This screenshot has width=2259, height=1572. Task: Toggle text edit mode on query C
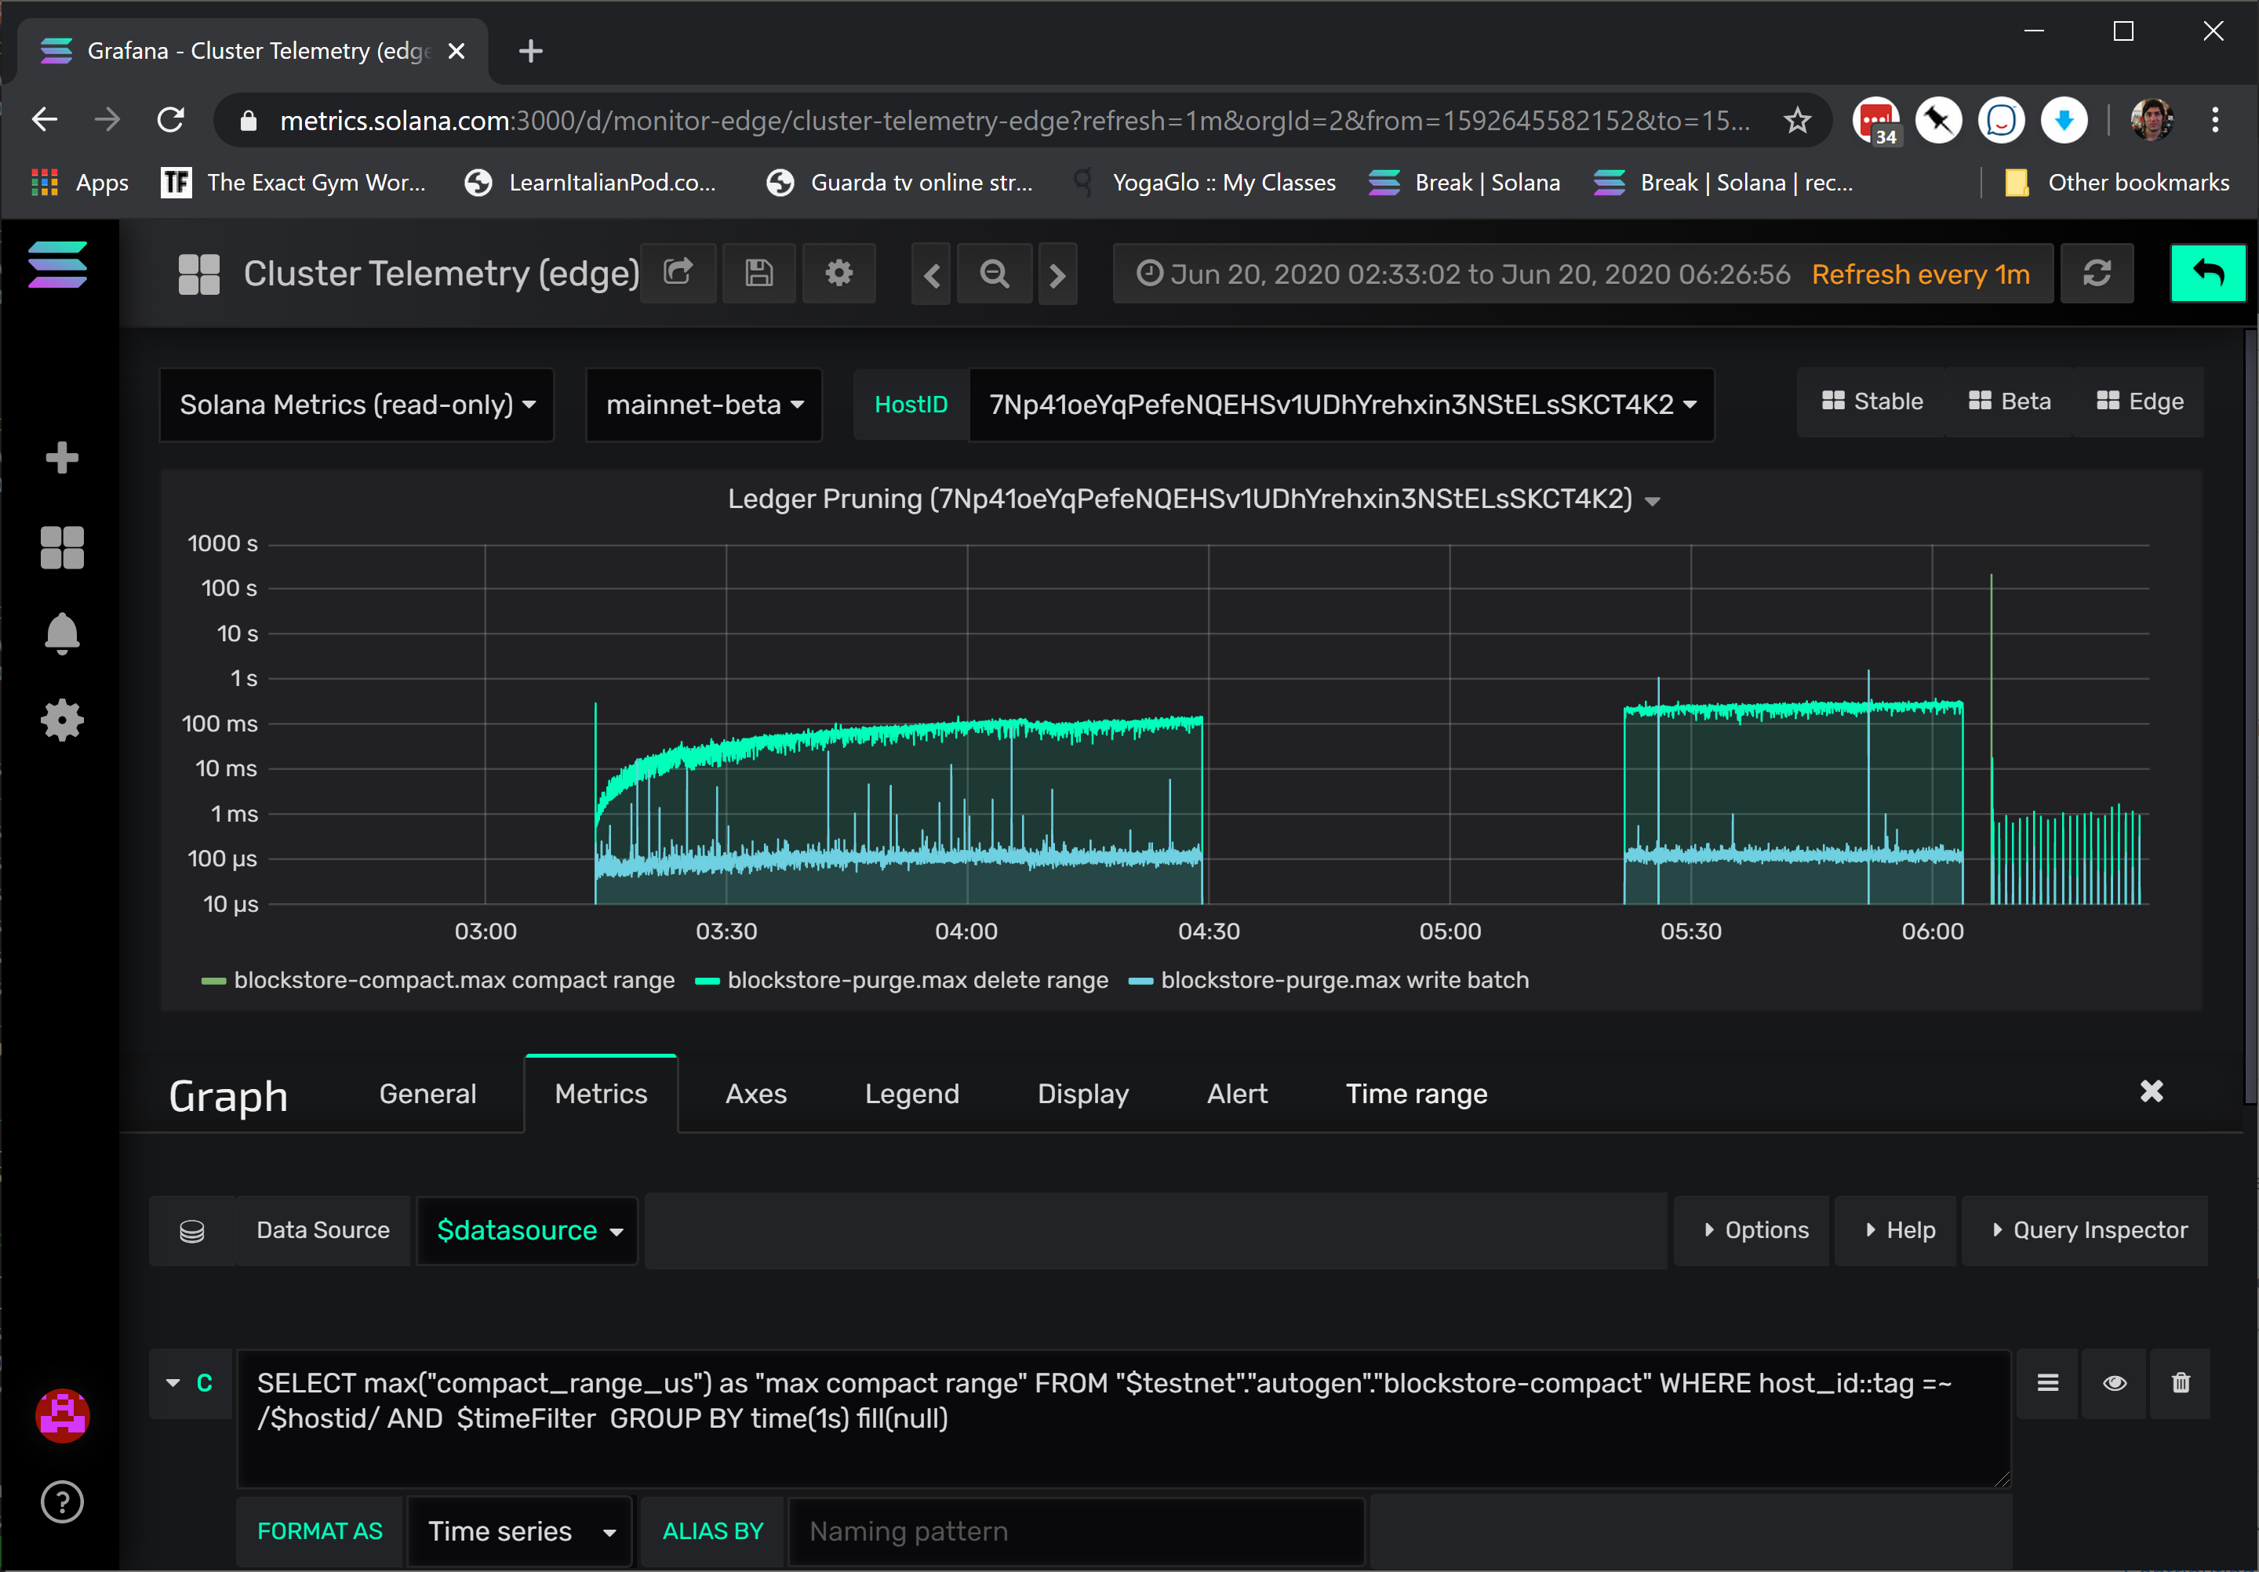2047,1384
